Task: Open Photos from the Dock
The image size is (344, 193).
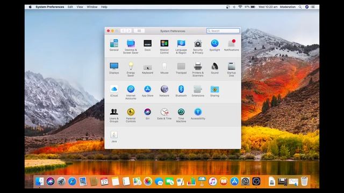Action: point(148,181)
